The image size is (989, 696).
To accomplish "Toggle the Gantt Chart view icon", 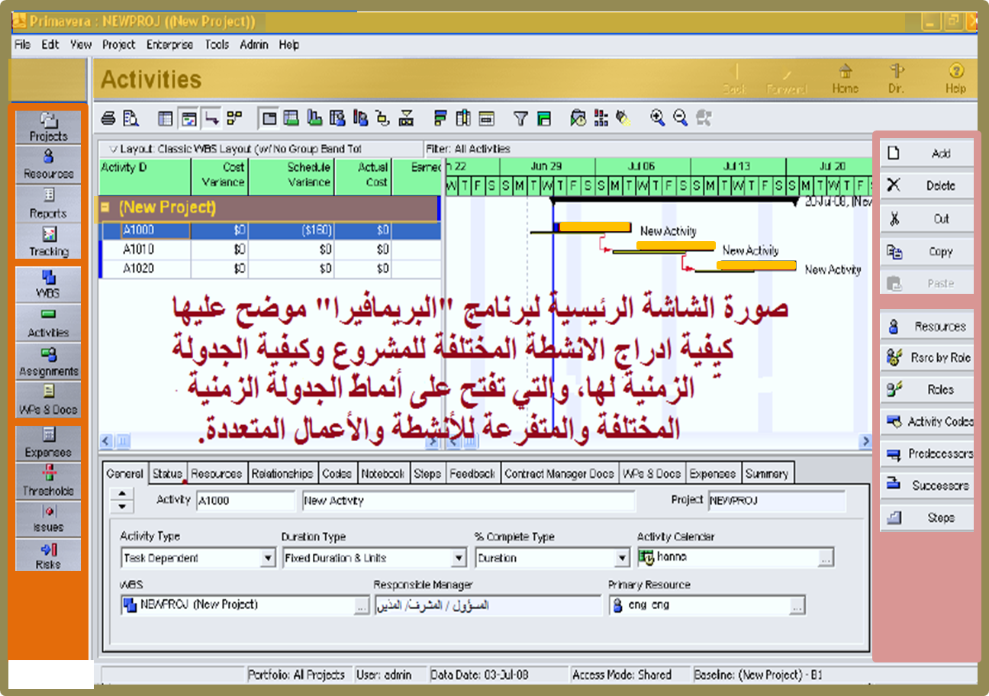I will click(188, 118).
